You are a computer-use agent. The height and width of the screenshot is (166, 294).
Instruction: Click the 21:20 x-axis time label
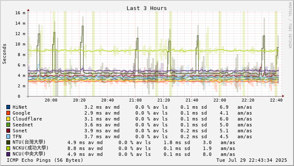tap(164, 100)
